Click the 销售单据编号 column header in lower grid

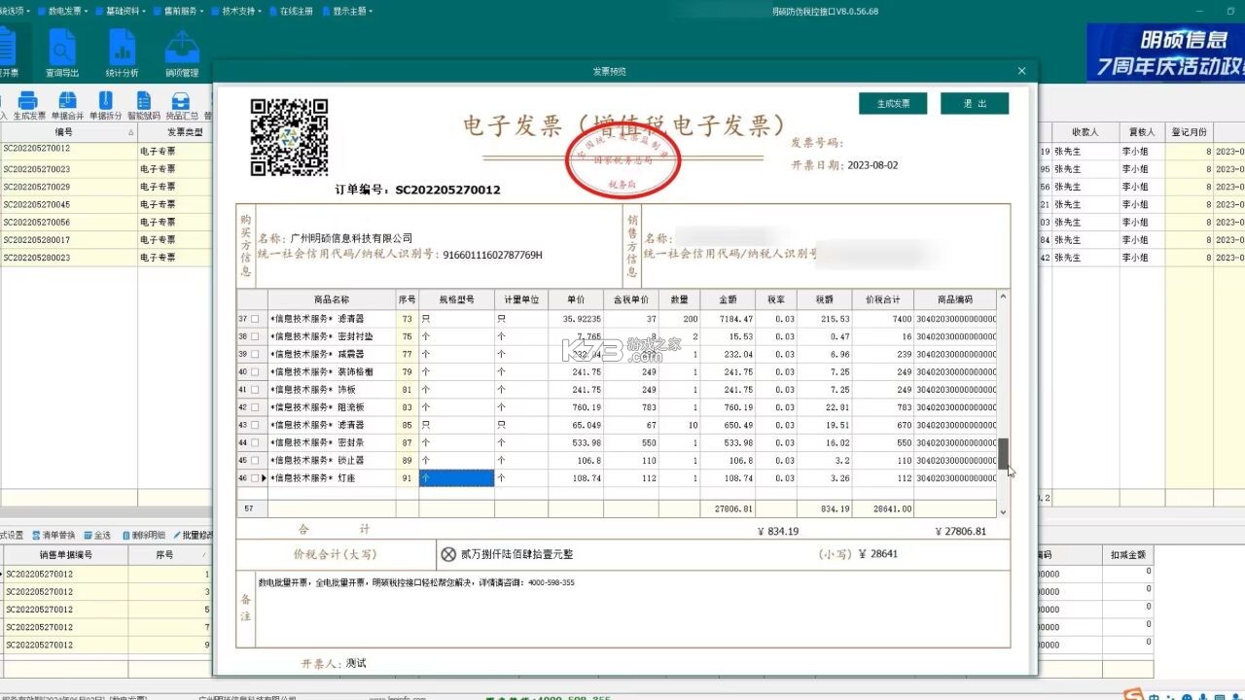click(x=65, y=554)
